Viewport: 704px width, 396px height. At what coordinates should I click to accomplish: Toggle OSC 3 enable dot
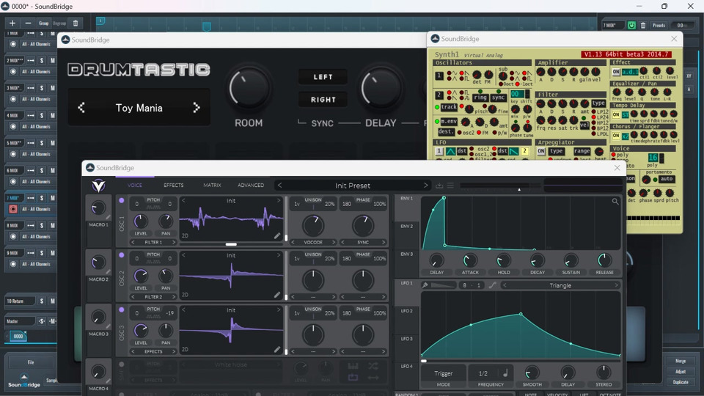(121, 309)
